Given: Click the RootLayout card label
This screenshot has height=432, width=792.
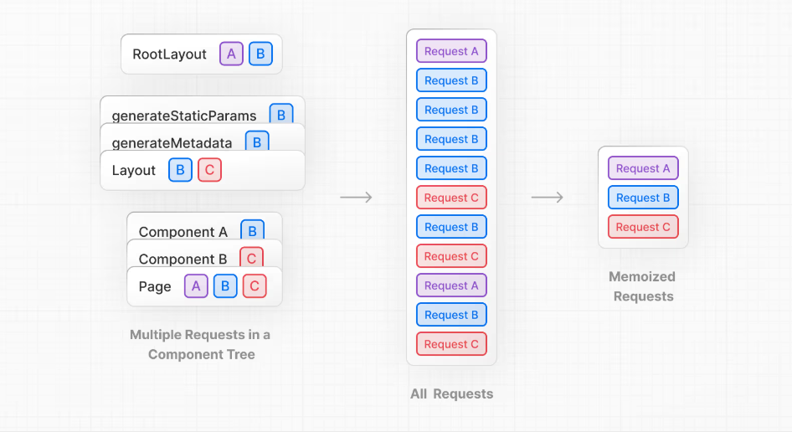Looking at the screenshot, I should (x=169, y=54).
